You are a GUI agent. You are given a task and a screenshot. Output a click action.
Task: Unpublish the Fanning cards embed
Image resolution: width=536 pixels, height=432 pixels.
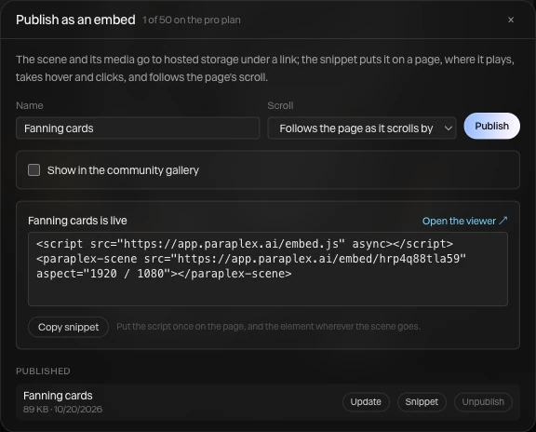coord(483,402)
